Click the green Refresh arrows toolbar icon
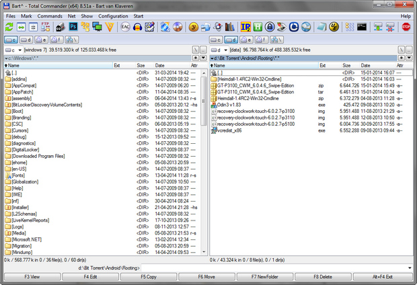 [x=9, y=27]
